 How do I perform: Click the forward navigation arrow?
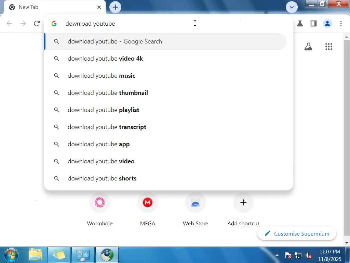click(23, 24)
